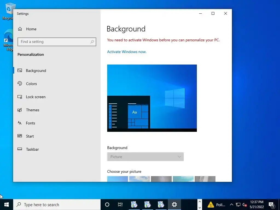The height and width of the screenshot is (210, 280).
Task: Select the Taskbar icon in sidebar
Action: tap(20, 149)
